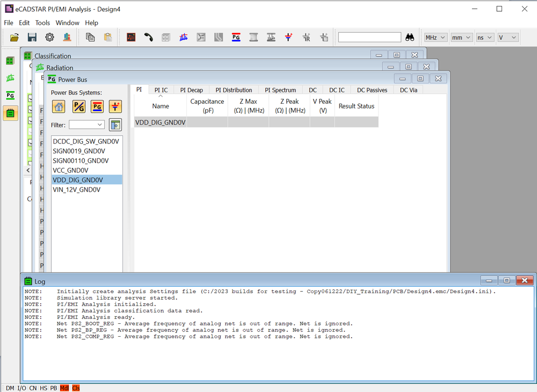Select SIGN0019_GND0V in the power bus list
Image resolution: width=537 pixels, height=392 pixels.
click(86, 151)
